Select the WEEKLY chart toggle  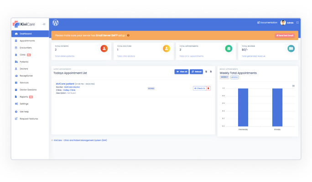tap(224, 77)
